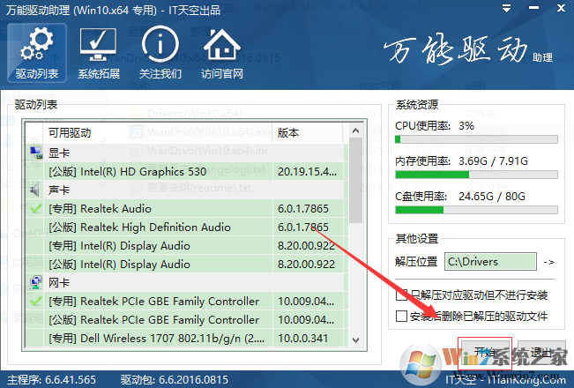Select [公版] Intel(R) Display Audio row

pyautogui.click(x=185, y=264)
